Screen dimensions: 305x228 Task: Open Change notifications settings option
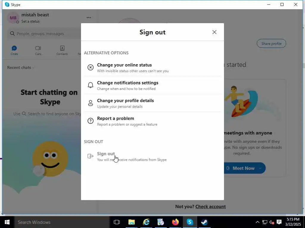point(152,85)
